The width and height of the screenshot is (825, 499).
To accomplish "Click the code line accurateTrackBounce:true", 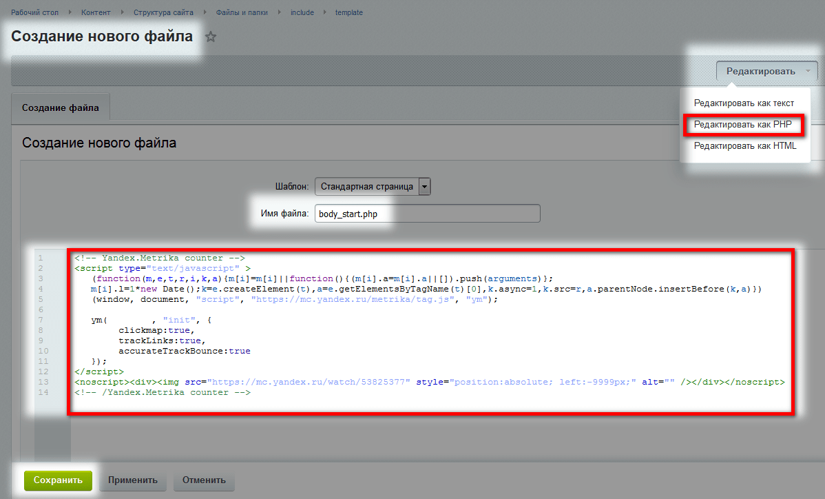I will (x=184, y=351).
